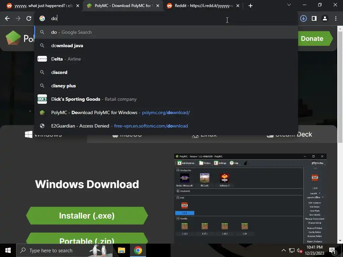Viewport: 343px width, 257px height.
Task: Select the Dick's Sporting Goods suggestion
Action: pos(166,99)
